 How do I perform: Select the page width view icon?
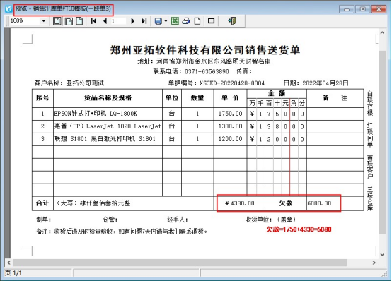coord(69,21)
